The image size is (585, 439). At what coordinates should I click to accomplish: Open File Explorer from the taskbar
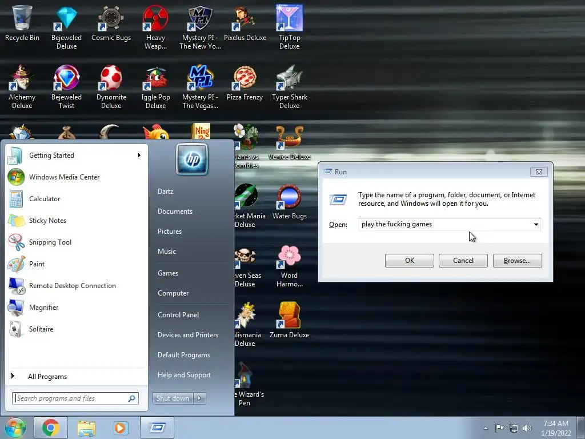tap(86, 428)
